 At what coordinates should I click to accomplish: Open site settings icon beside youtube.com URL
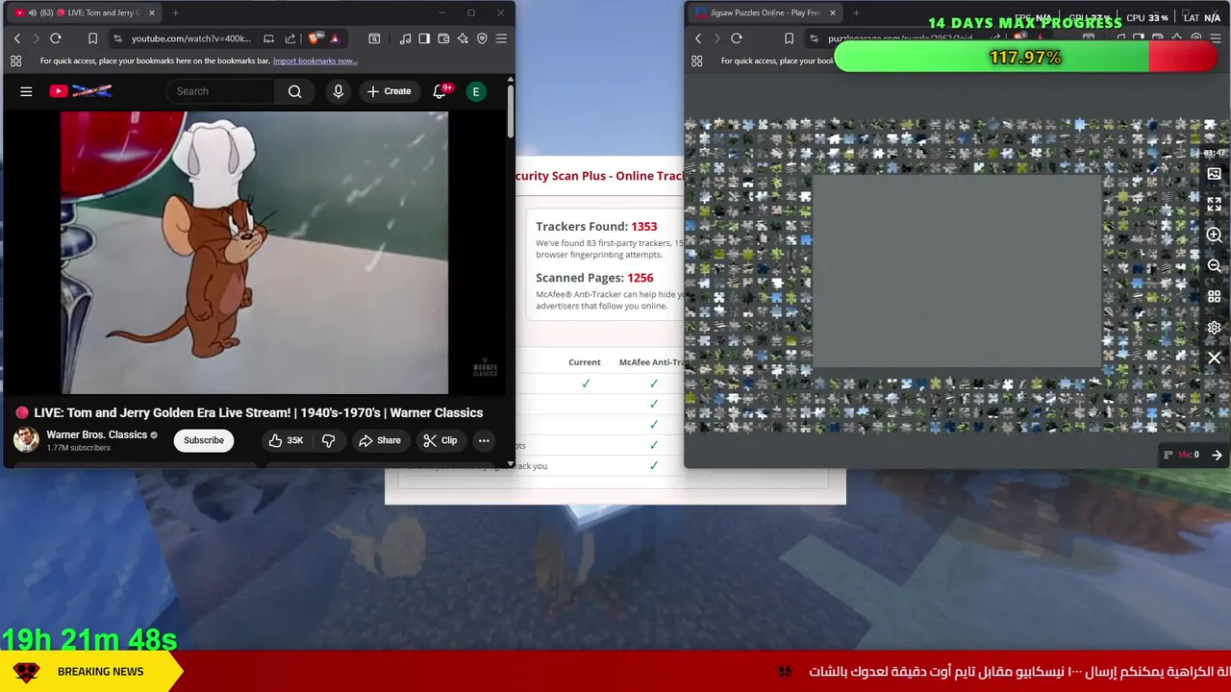(x=117, y=38)
